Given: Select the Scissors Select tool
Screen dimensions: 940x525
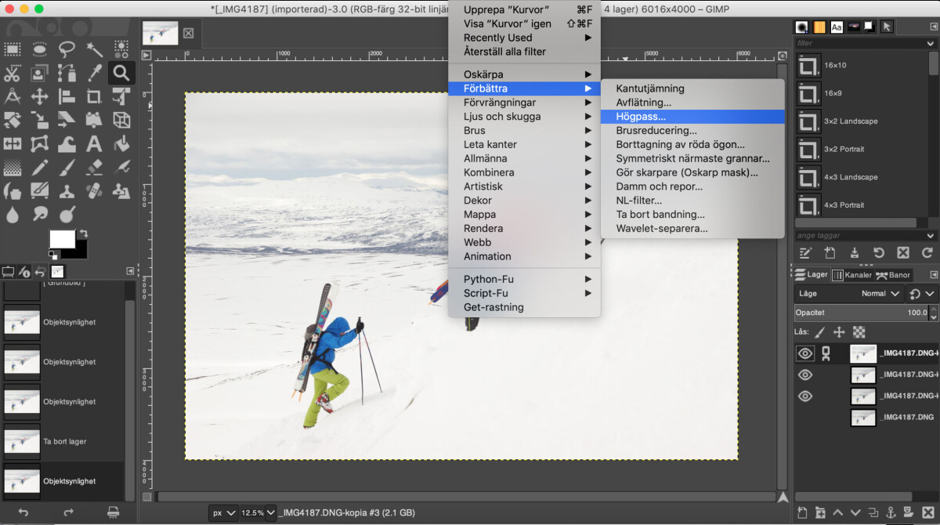Looking at the screenshot, I should coord(13,74).
